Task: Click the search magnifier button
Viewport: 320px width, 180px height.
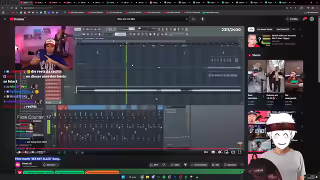Action: pos(193,19)
